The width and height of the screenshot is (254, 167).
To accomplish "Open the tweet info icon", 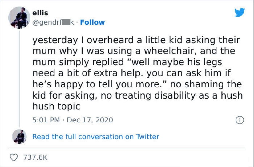I will pyautogui.click(x=240, y=120).
